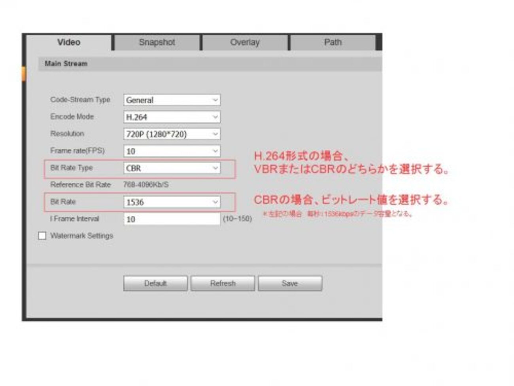Click the Watermark Settings label text
Image resolution: width=514 pixels, height=386 pixels.
[82, 236]
